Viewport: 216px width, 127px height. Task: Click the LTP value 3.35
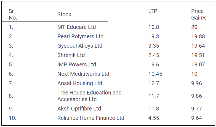[154, 46]
